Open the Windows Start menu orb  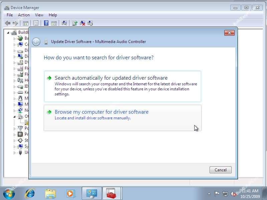point(9,194)
